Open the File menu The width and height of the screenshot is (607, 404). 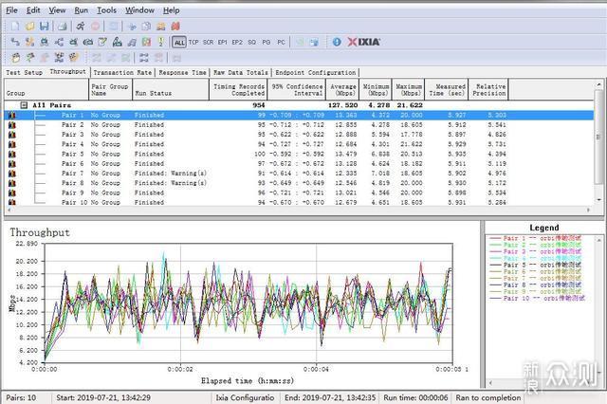[x=12, y=10]
